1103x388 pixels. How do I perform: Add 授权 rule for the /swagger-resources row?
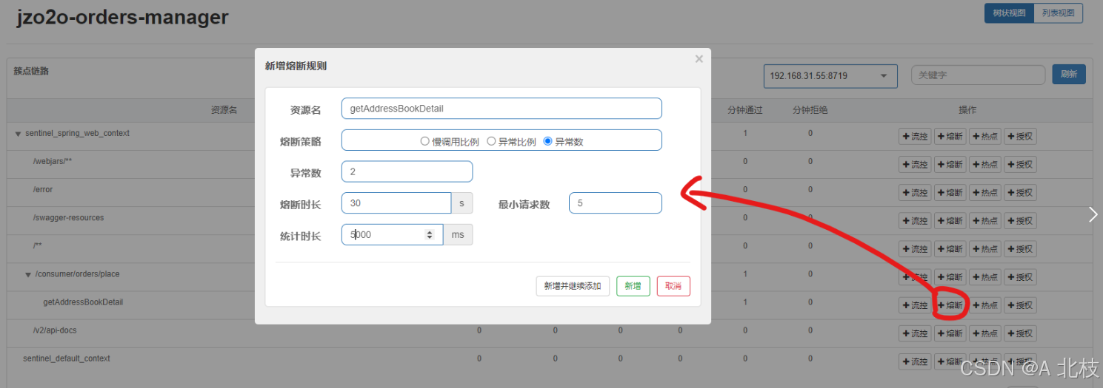tap(1020, 220)
